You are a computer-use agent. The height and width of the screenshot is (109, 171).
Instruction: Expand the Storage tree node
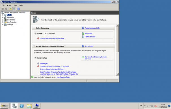click(3, 25)
